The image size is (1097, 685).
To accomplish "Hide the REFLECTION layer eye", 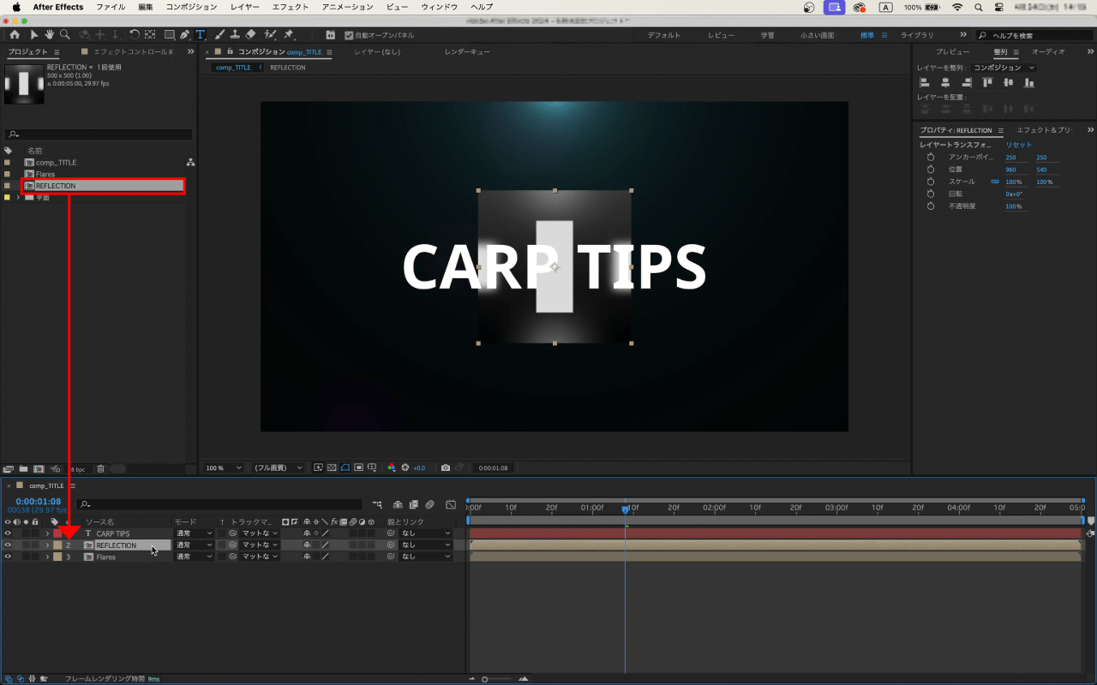I will (x=8, y=545).
